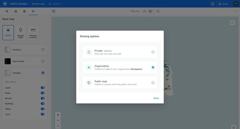Toggle the Land map layer
The width and height of the screenshot is (240, 129).
[x=43, y=114]
